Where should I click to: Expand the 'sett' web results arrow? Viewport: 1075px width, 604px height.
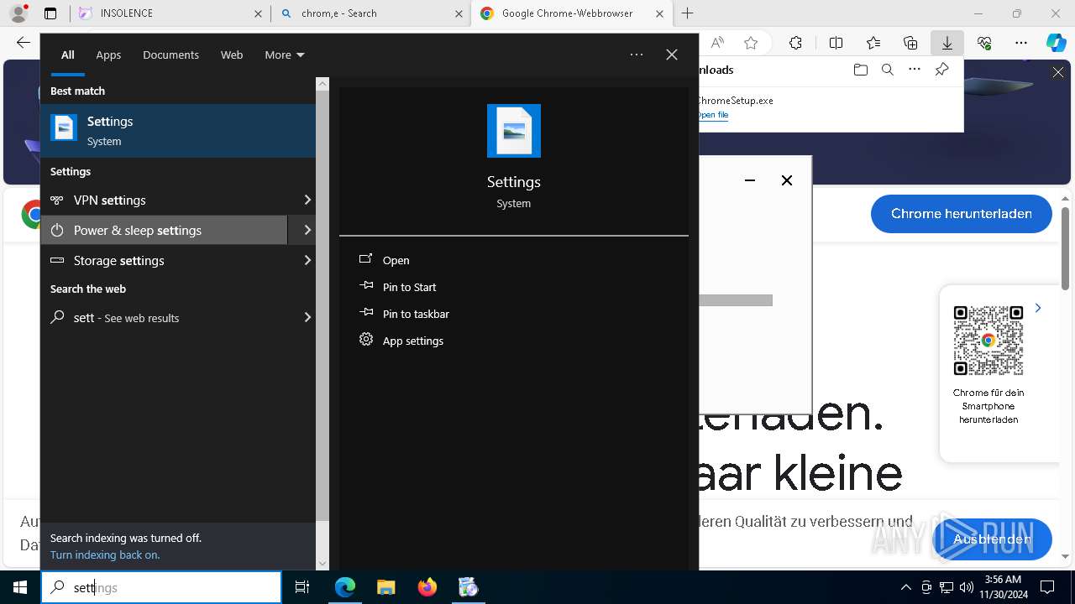pos(307,317)
